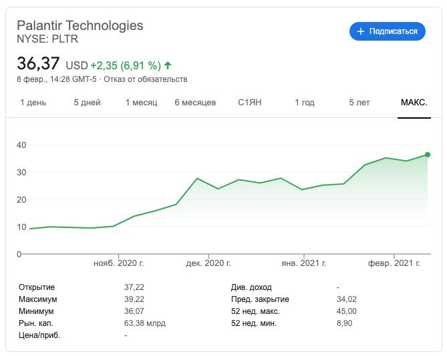Open the С1ЯН year-to-date tab
This screenshot has height=356, width=447.
(251, 103)
